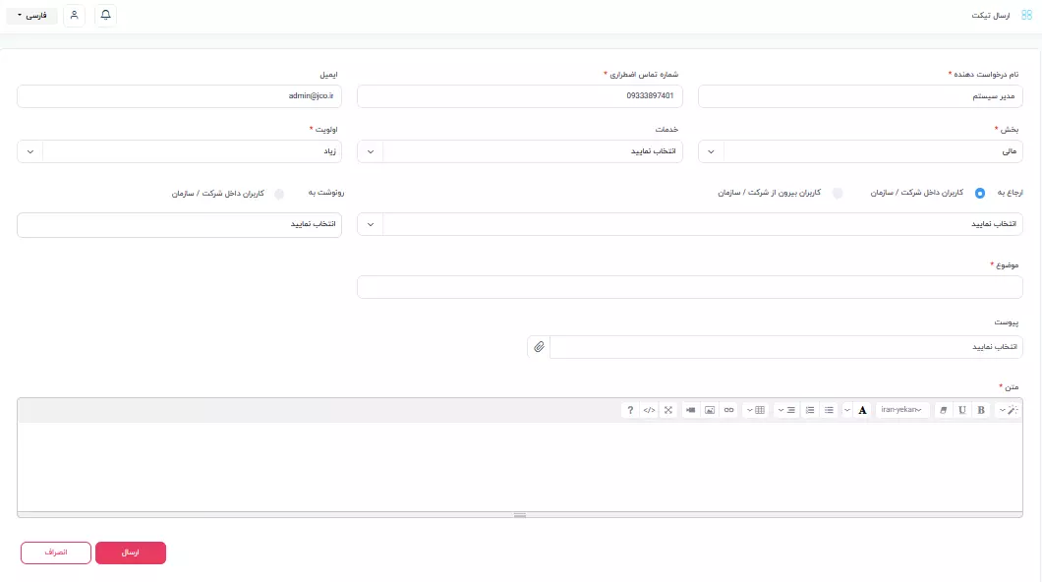This screenshot has height=582, width=1042.
Task: Click the ارسال تیکت page title
Action: pos(990,16)
